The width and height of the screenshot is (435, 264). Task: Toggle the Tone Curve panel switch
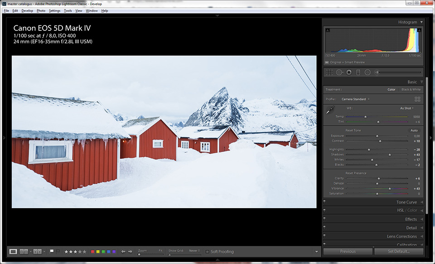(x=324, y=202)
